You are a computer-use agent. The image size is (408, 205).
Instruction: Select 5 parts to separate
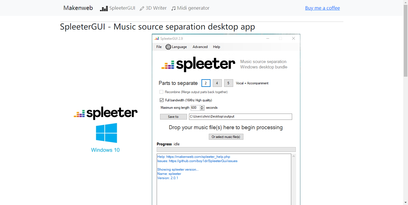pos(228,83)
